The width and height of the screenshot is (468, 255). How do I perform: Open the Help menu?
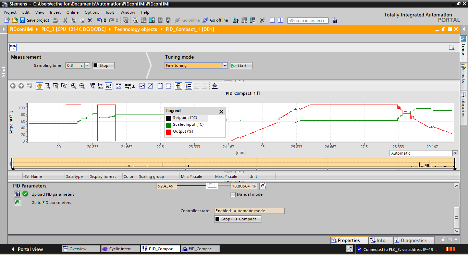coord(145,12)
